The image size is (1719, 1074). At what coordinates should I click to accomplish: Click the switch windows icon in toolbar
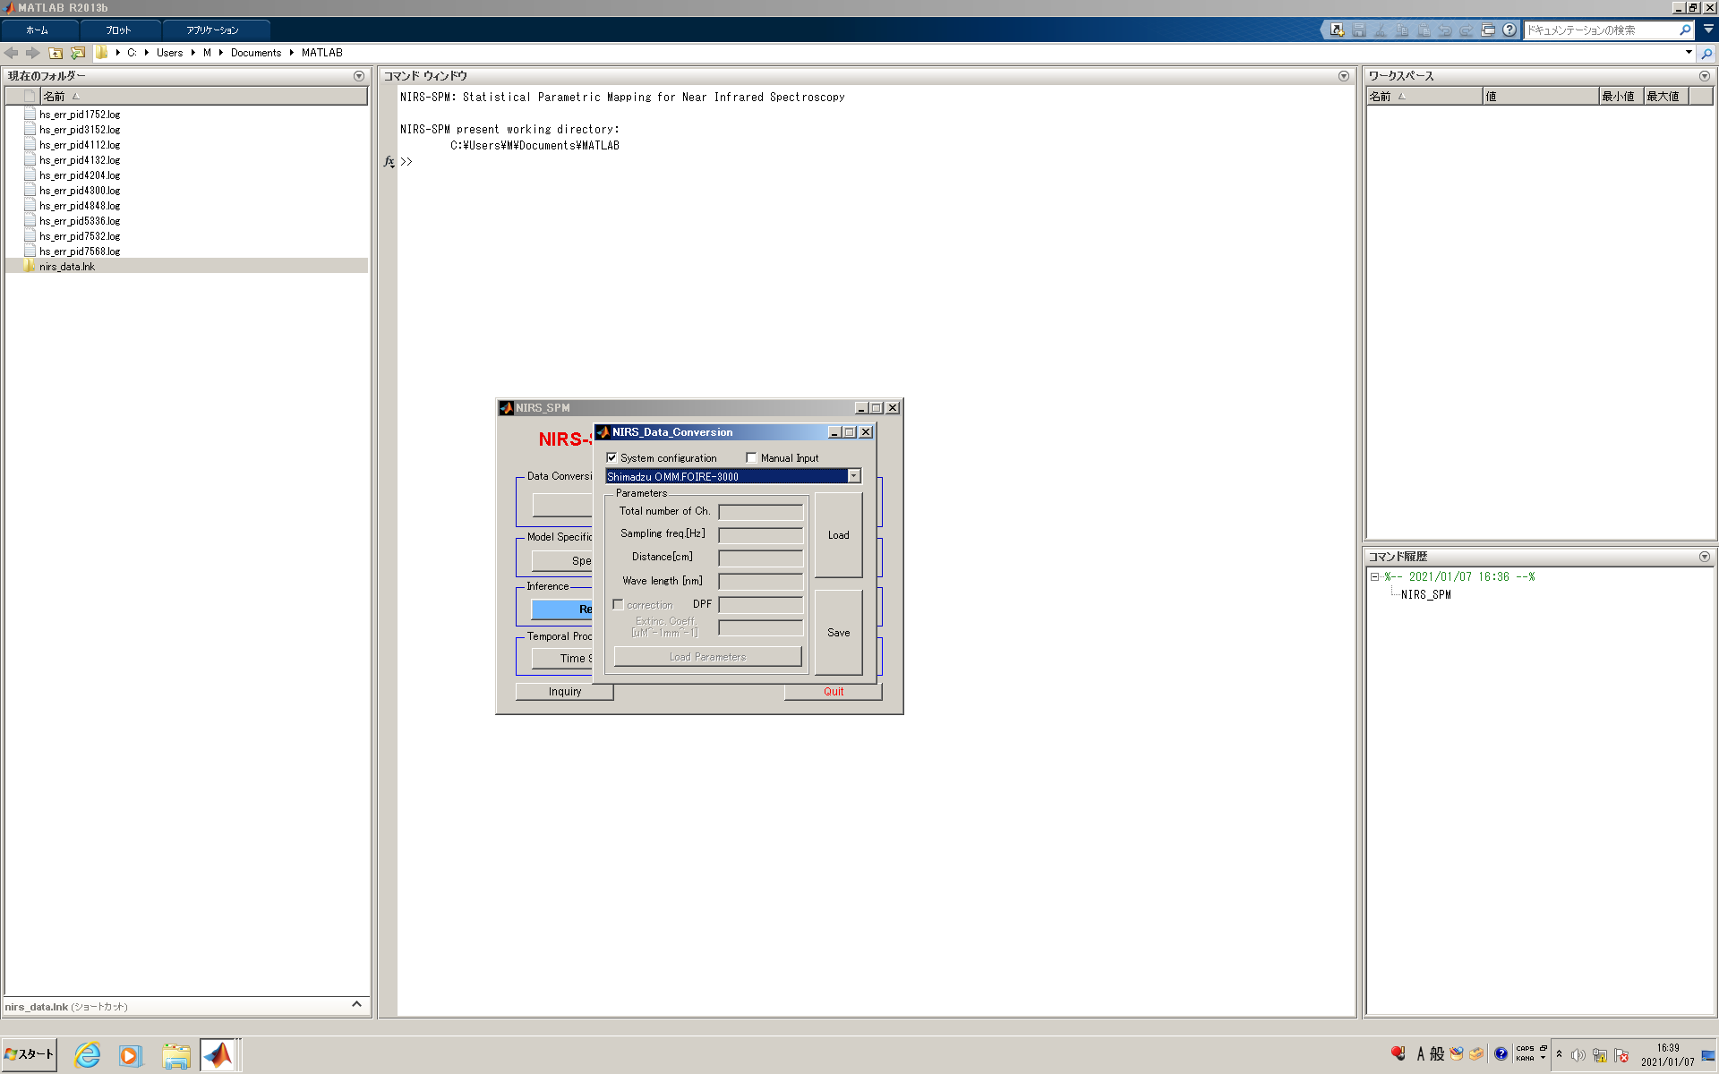[x=1487, y=30]
